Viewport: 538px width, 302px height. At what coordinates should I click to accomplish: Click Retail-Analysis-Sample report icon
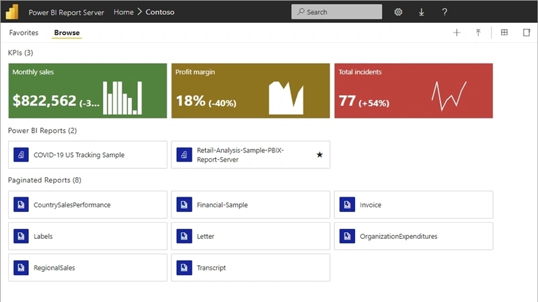184,155
